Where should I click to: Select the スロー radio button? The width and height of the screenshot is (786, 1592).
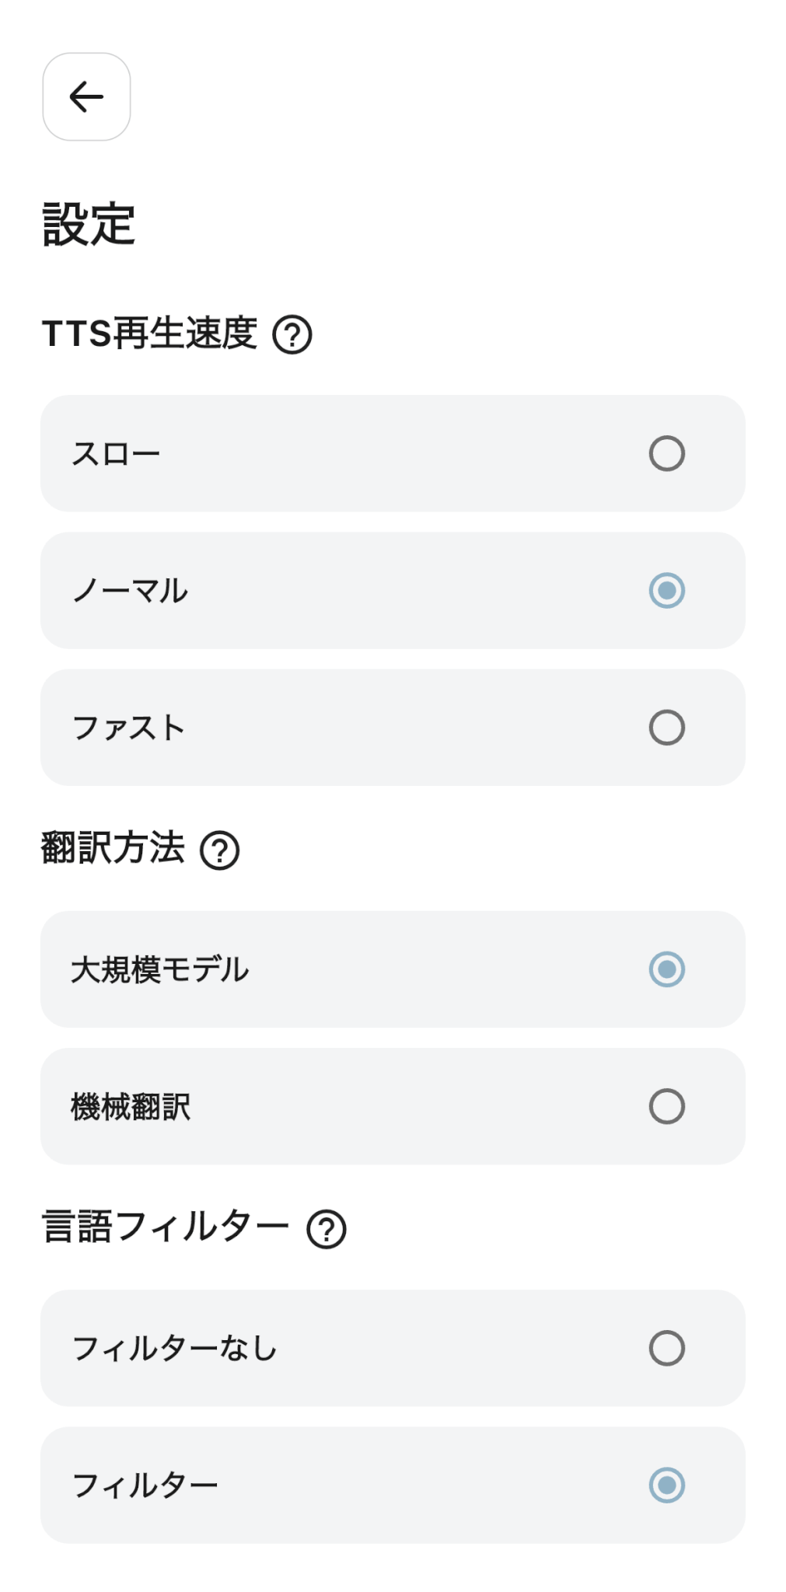666,454
